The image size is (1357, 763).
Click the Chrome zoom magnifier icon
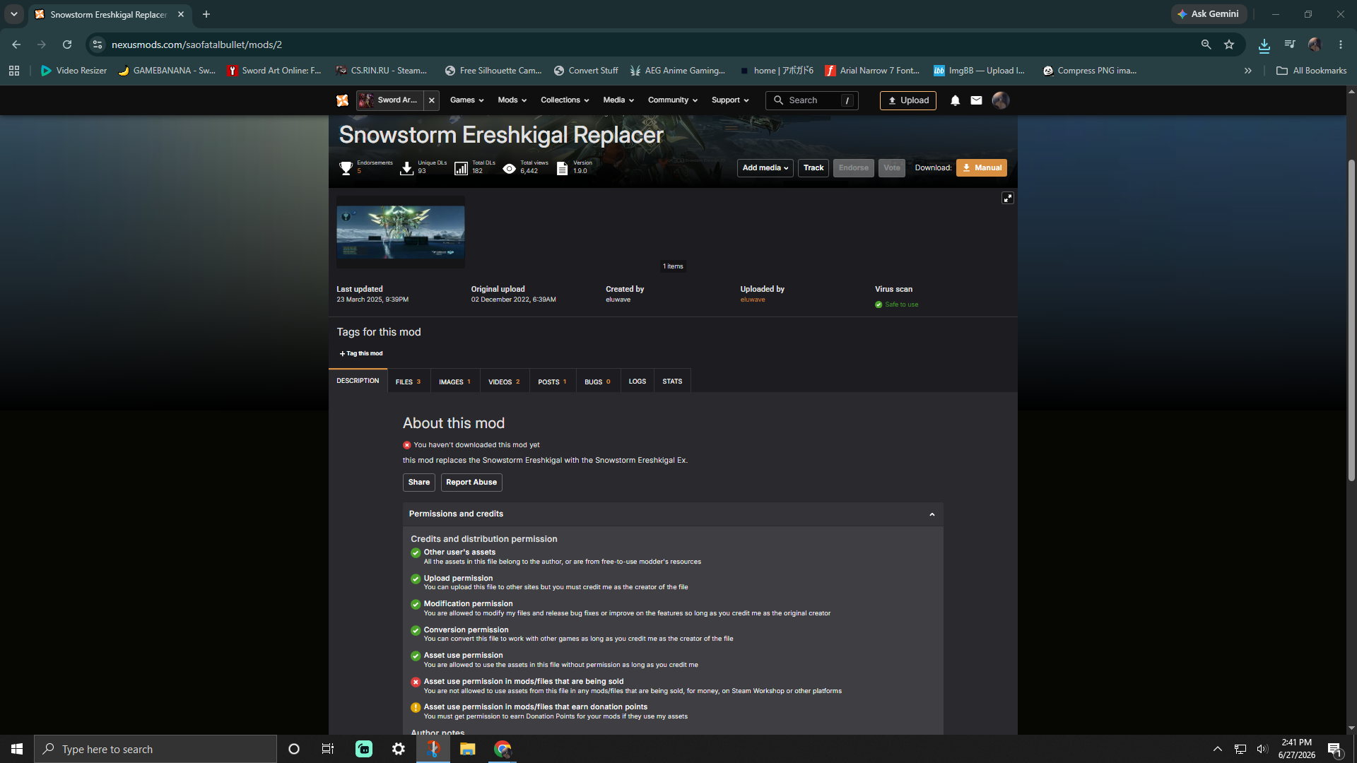(x=1206, y=45)
